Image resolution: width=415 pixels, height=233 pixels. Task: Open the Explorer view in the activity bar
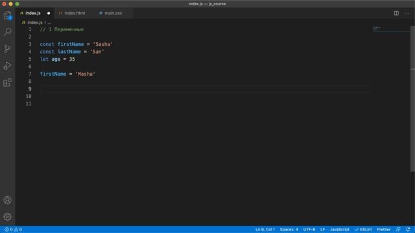[7, 16]
